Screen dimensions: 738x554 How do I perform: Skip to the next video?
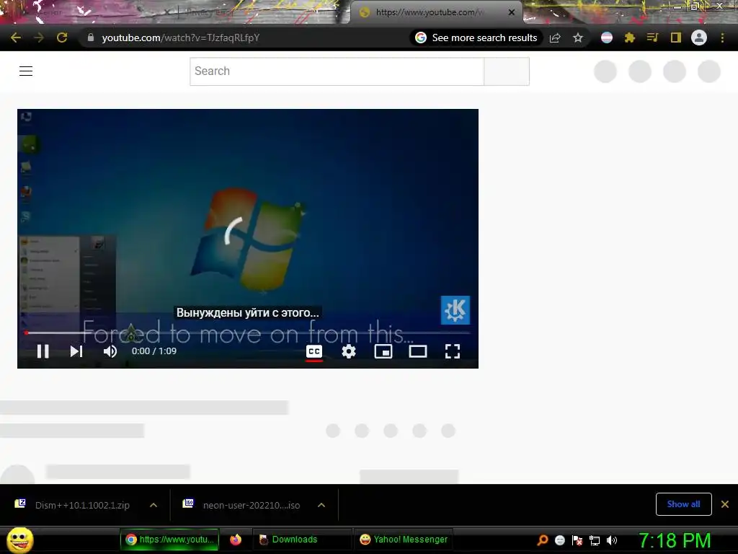coord(76,351)
